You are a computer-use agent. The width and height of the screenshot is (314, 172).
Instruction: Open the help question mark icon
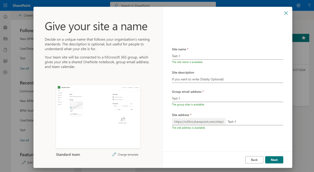309,6
